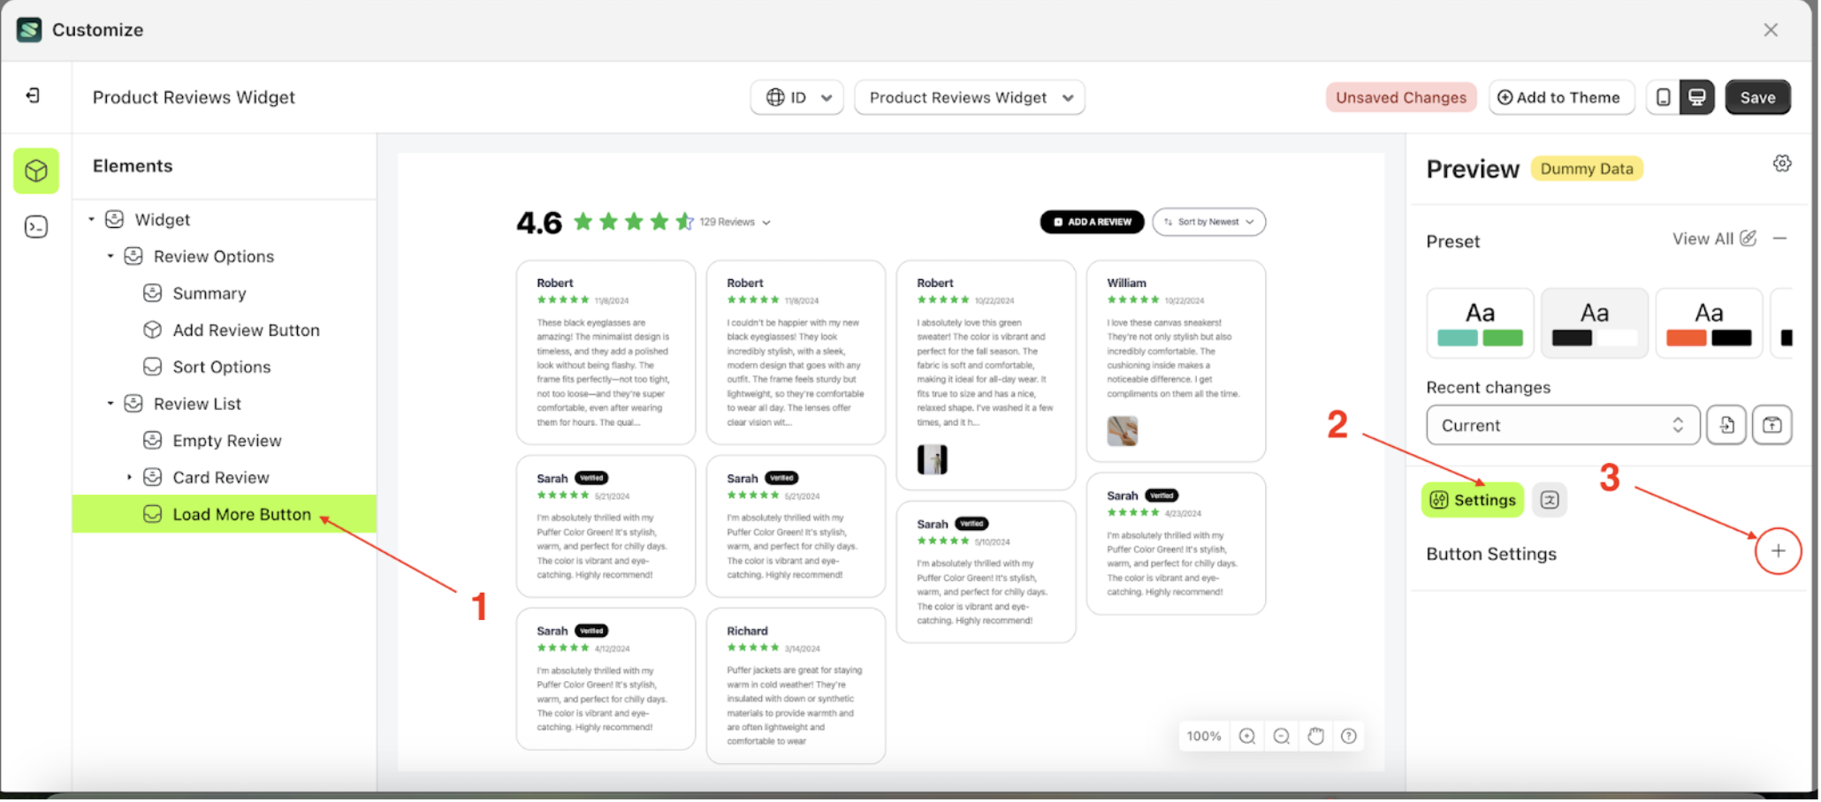Switch preview to mobile device view
The image size is (1821, 802).
tap(1663, 97)
